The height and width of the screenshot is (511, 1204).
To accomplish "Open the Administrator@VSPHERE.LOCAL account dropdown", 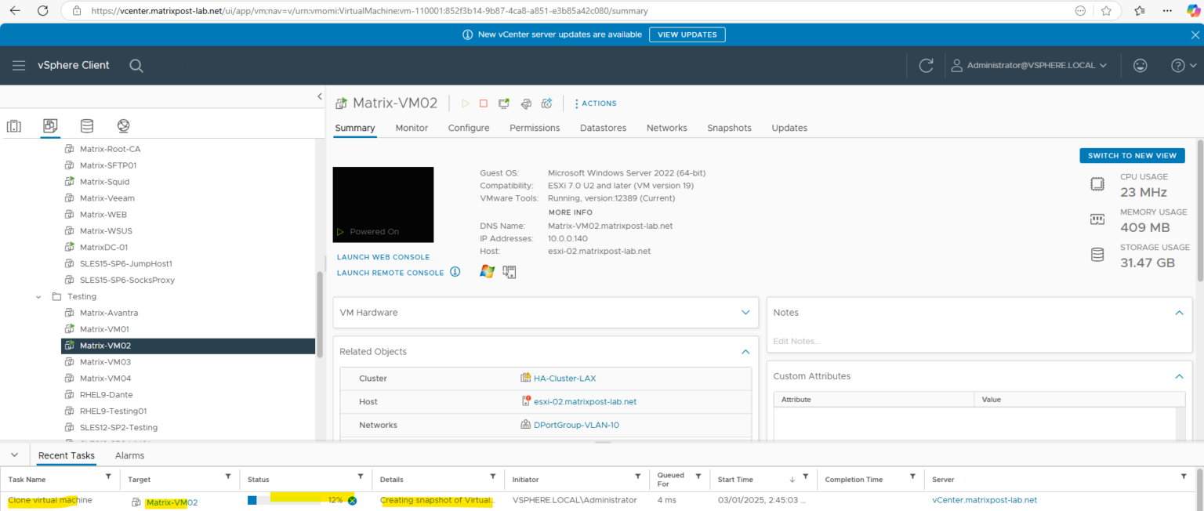I will pos(1031,65).
